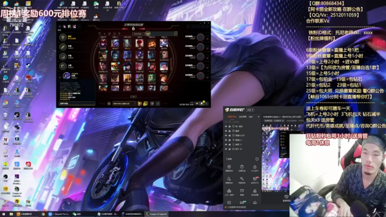This screenshot has height=217, width=386.
Task: Open pill dropdown beside streaming app logo
Action: tap(250, 110)
